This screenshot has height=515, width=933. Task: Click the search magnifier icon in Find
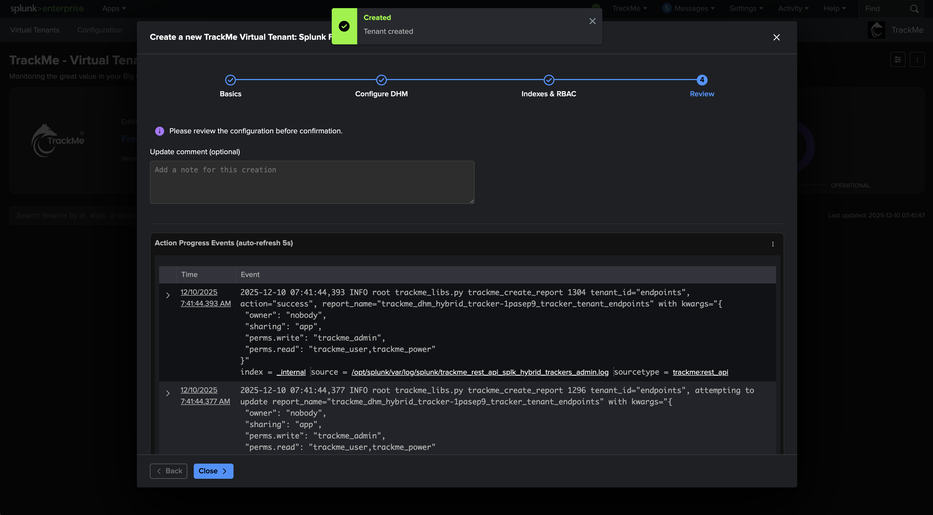click(914, 9)
